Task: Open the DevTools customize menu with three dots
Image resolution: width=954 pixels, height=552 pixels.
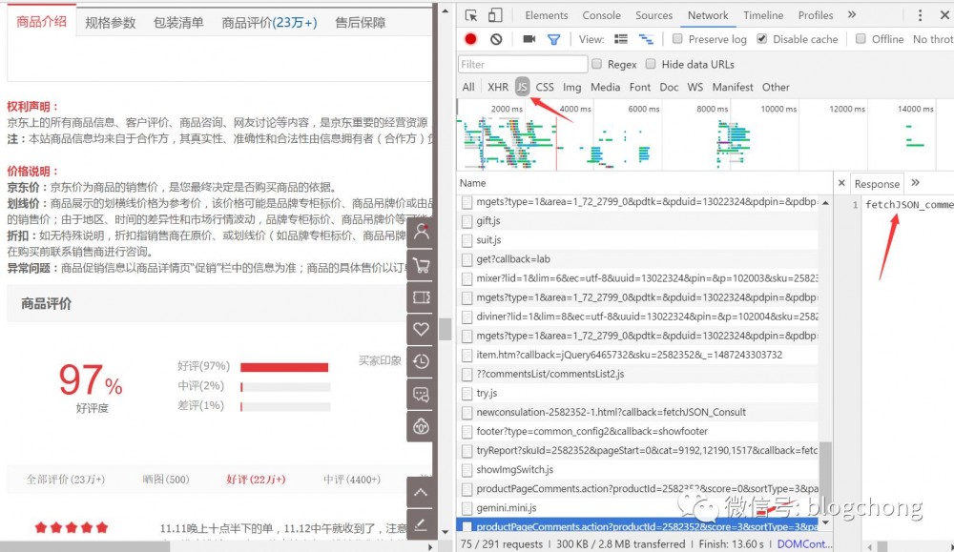Action: pyautogui.click(x=919, y=14)
